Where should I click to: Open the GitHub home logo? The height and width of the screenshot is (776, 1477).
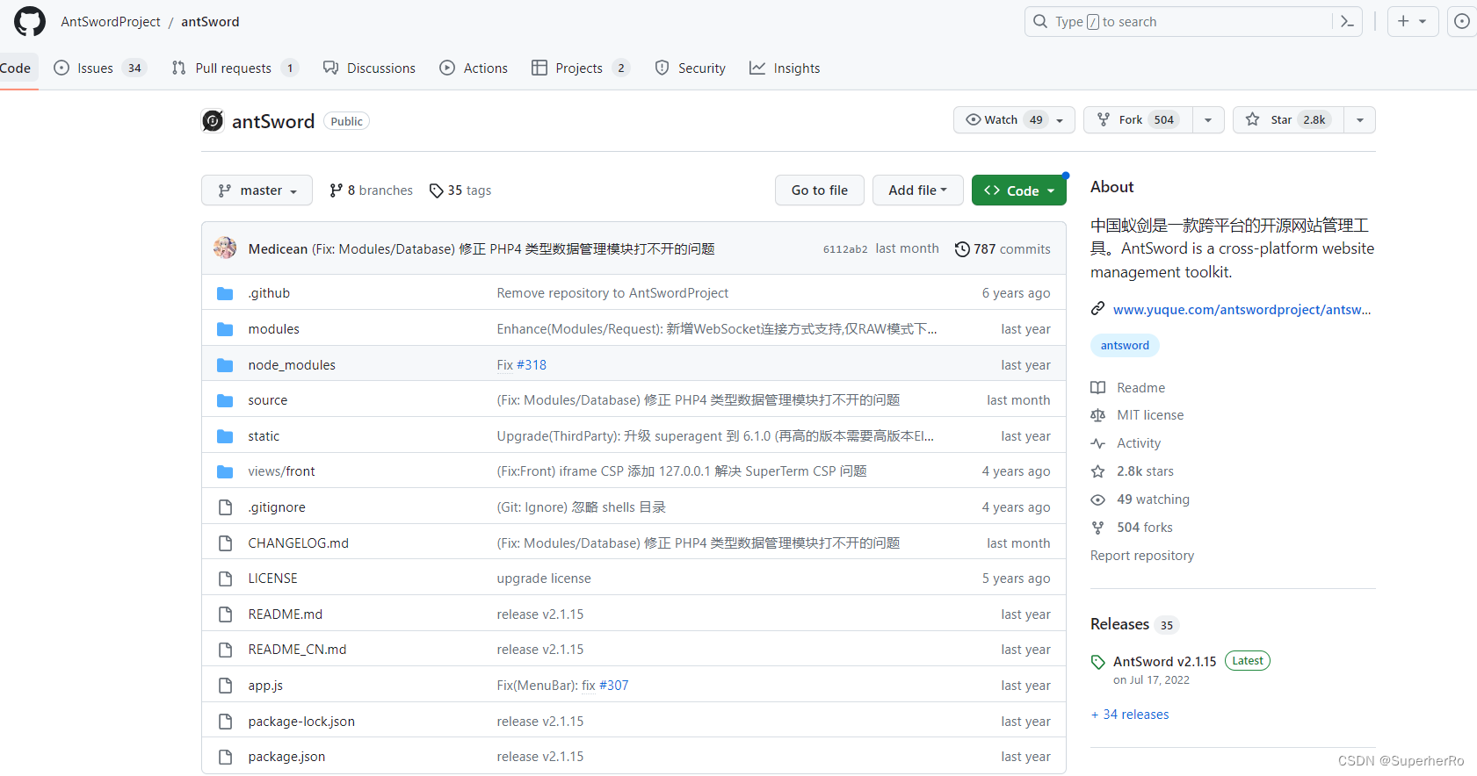tap(30, 21)
